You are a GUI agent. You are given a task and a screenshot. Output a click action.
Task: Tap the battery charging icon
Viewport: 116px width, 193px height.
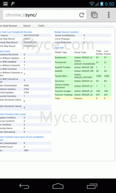pos(102,4)
